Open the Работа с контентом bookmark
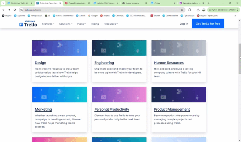The height and width of the screenshot is (142, 241). coord(63,16)
